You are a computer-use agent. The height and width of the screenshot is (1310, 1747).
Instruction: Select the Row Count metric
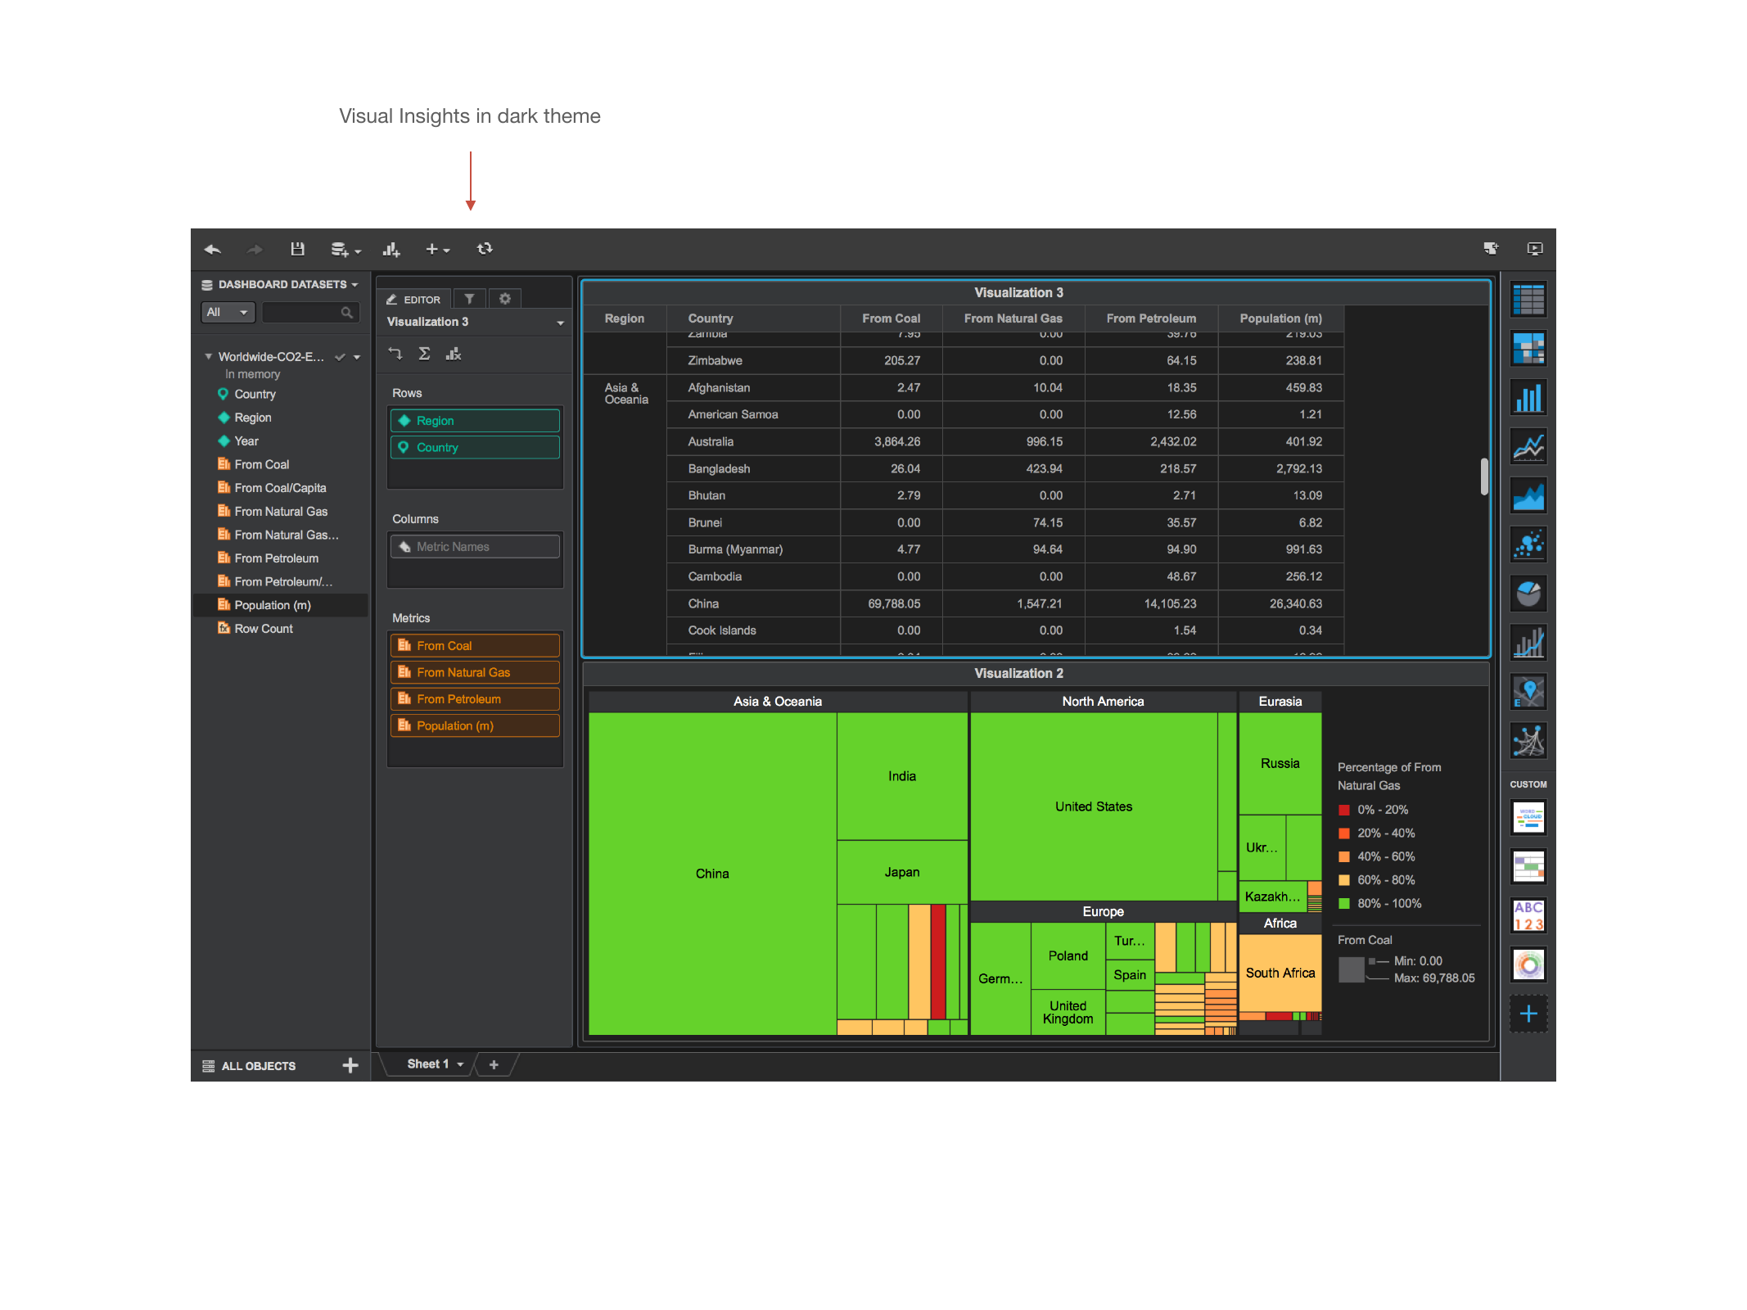click(x=263, y=629)
